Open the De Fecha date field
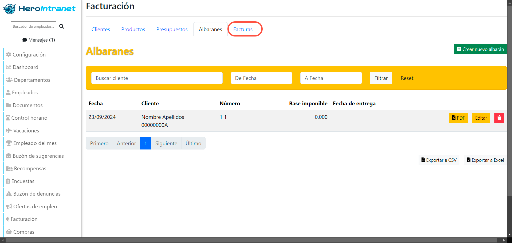 261,78
